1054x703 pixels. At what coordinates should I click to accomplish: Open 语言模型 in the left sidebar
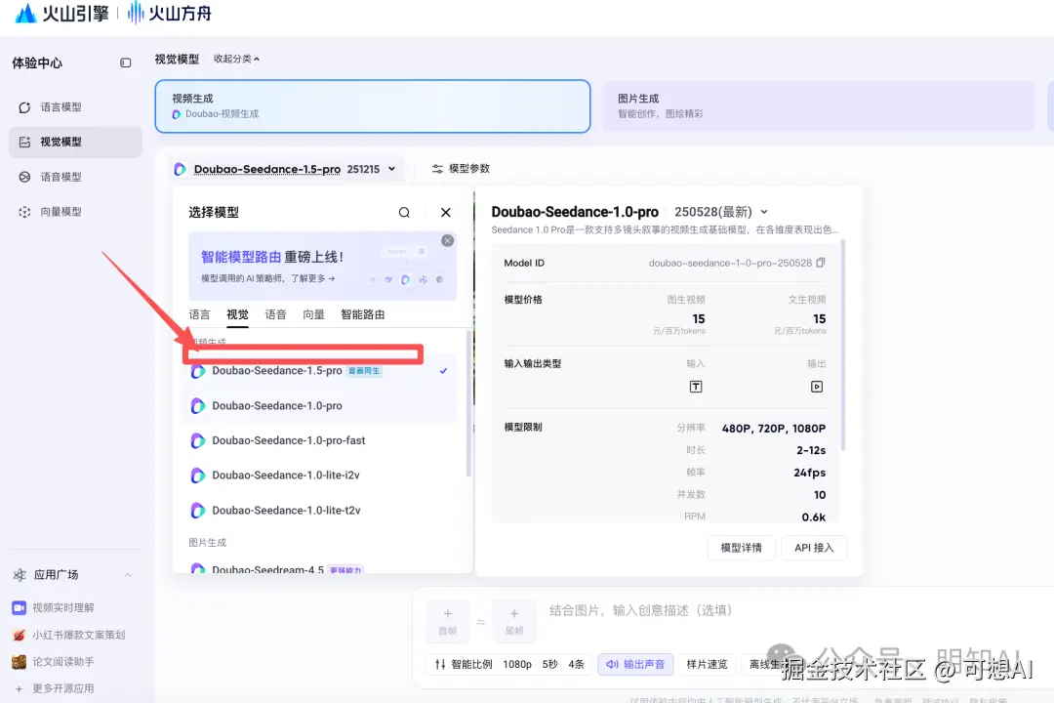click(75, 107)
